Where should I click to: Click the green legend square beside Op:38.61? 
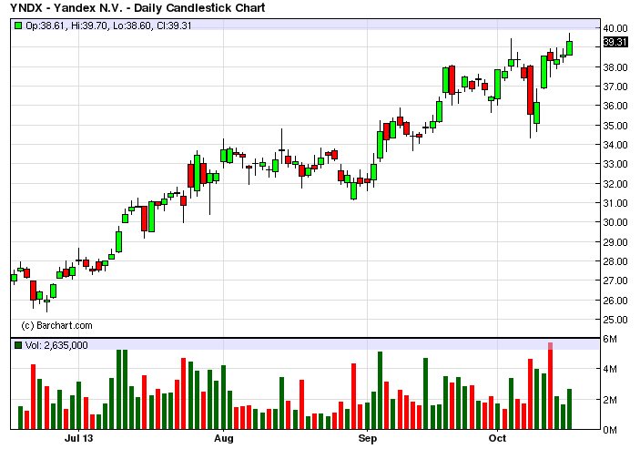coord(18,26)
